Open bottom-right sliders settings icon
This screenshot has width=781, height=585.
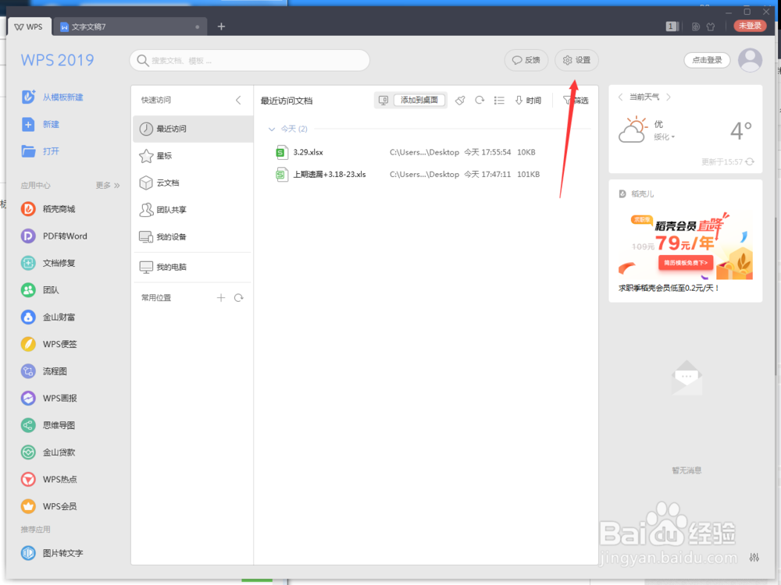coord(754,558)
